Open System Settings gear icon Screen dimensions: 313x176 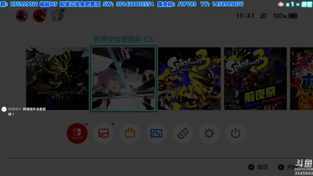(x=209, y=133)
